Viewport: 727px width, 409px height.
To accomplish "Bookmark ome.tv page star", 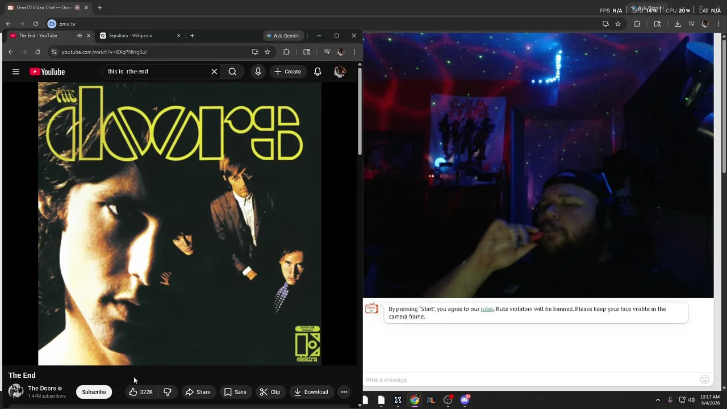I will (x=618, y=24).
